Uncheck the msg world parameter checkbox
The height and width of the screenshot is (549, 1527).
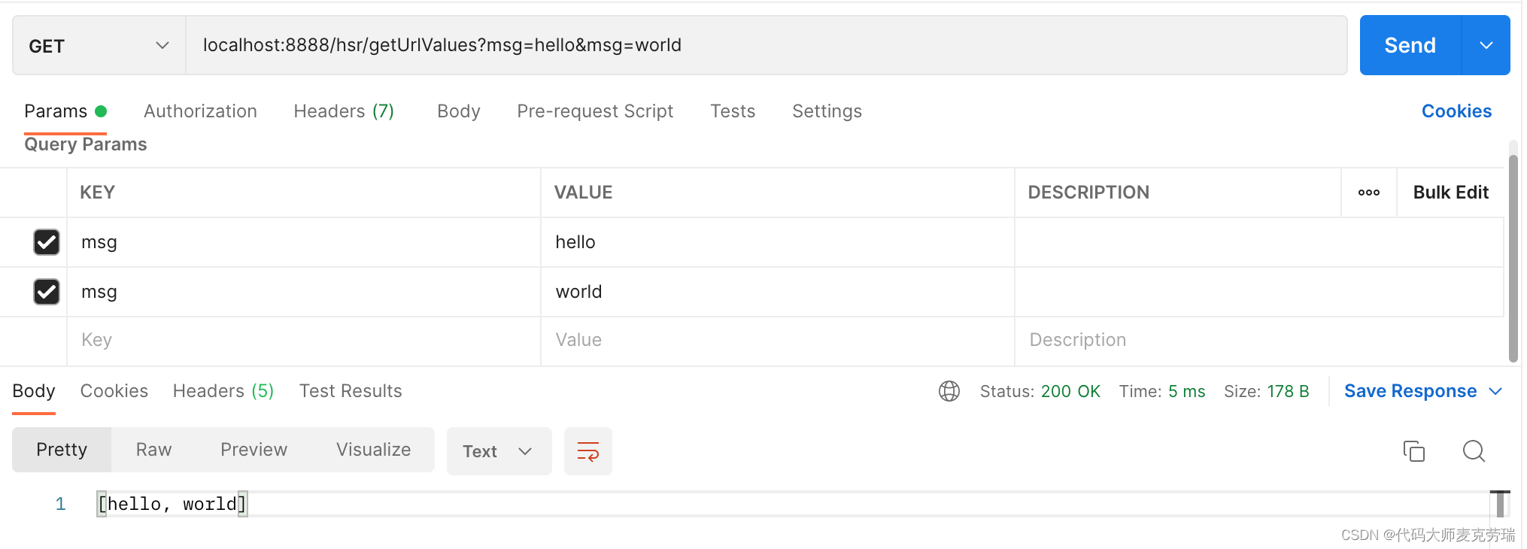(x=47, y=292)
